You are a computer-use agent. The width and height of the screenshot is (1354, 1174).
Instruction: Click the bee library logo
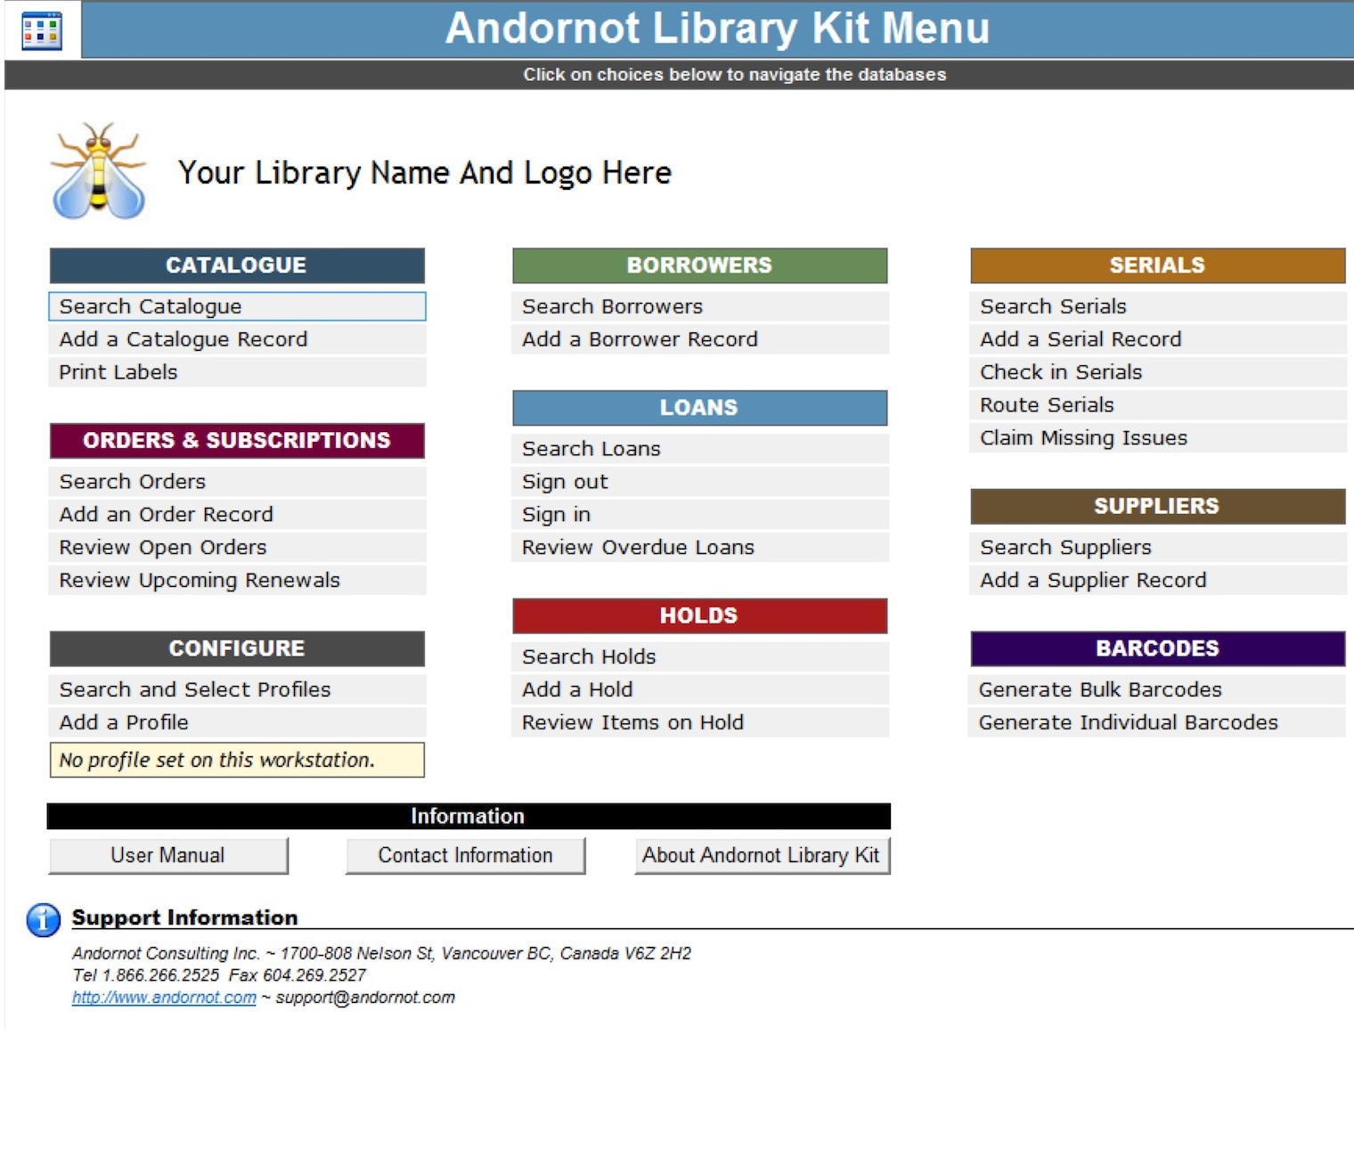click(x=99, y=171)
